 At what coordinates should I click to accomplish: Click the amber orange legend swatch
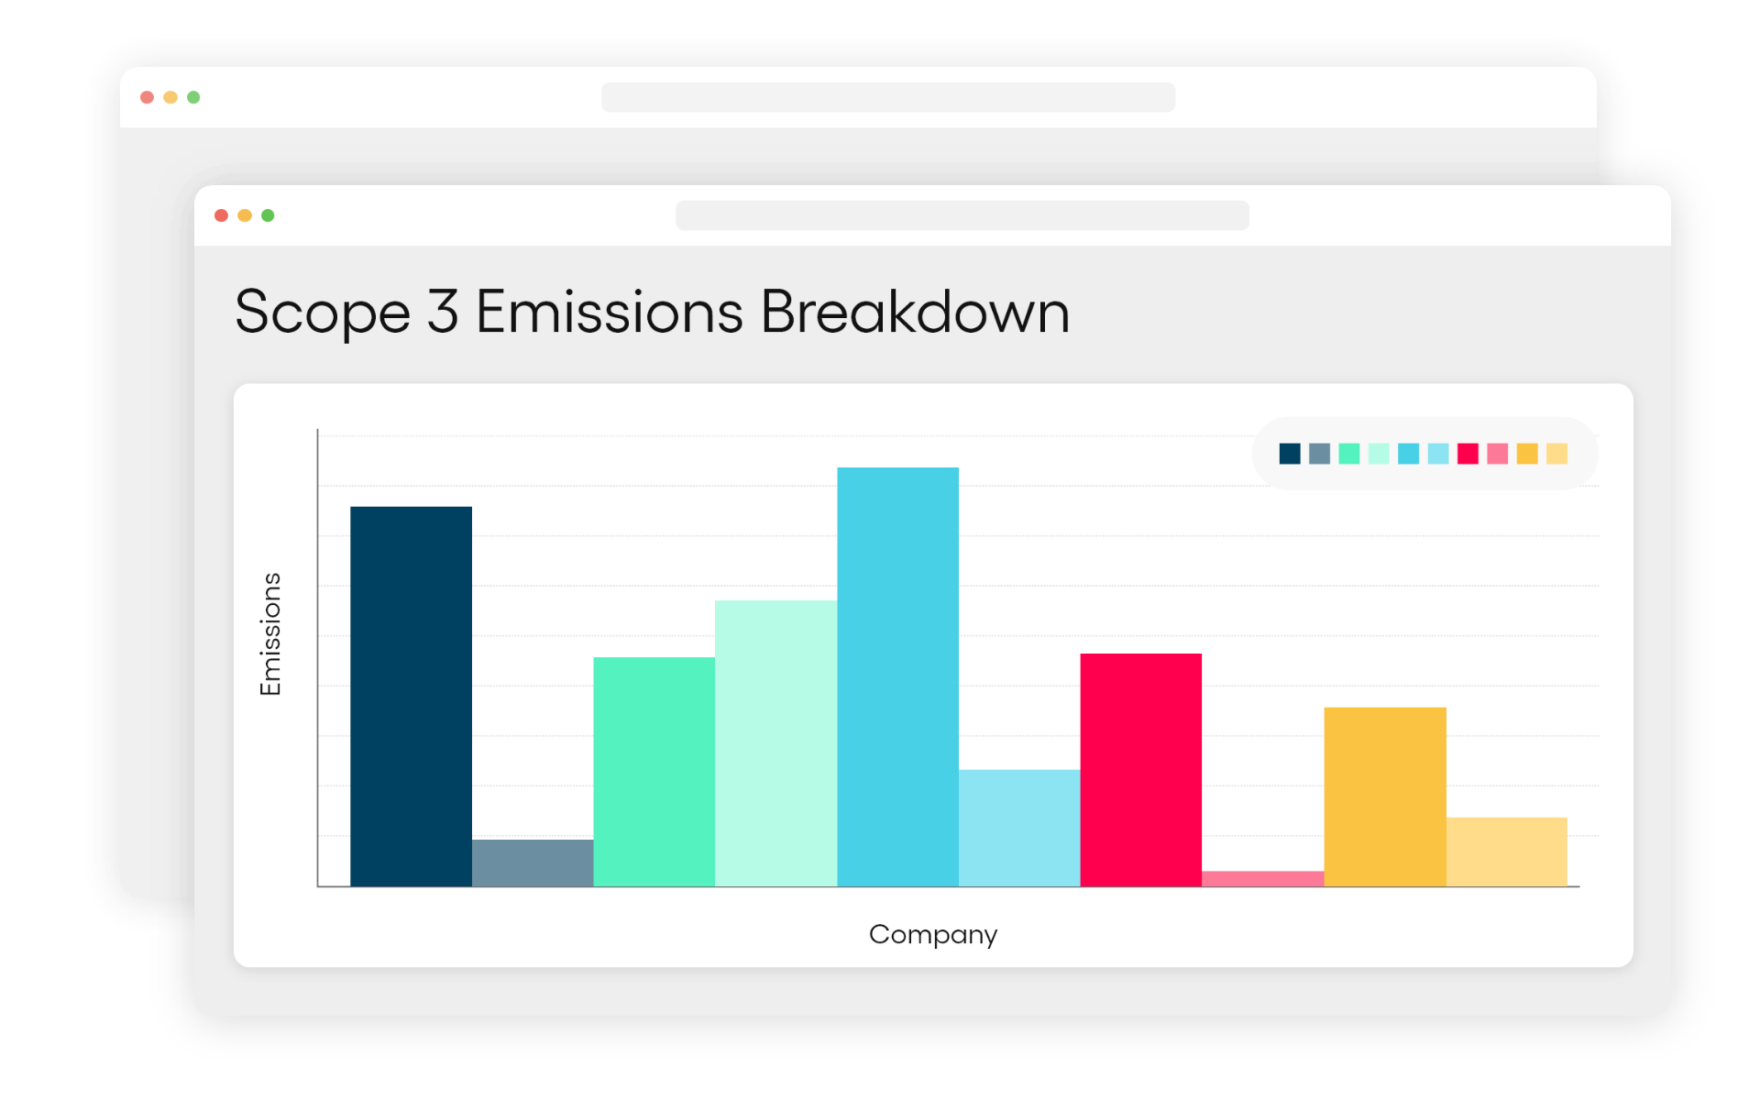click(x=1527, y=454)
